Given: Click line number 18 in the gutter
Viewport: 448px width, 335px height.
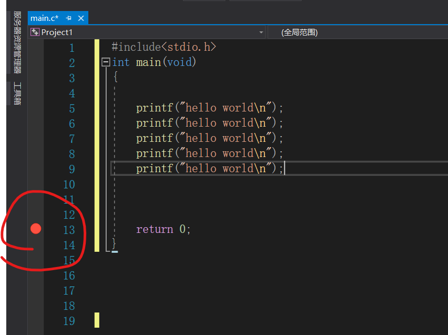Looking at the screenshot, I should click(x=69, y=306).
